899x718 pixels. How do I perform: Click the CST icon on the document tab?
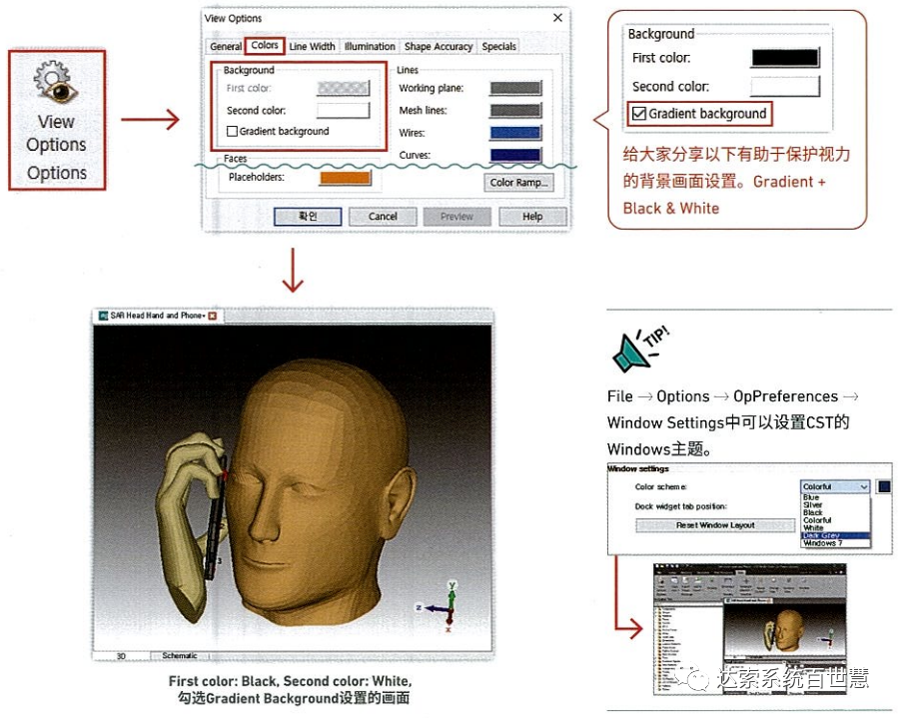(104, 316)
